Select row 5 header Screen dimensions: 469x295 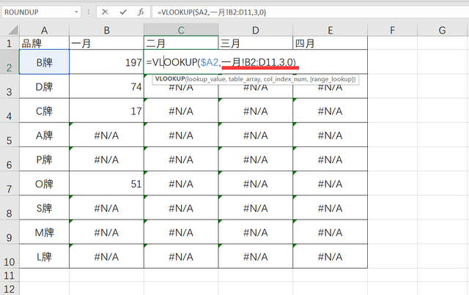pos(10,135)
